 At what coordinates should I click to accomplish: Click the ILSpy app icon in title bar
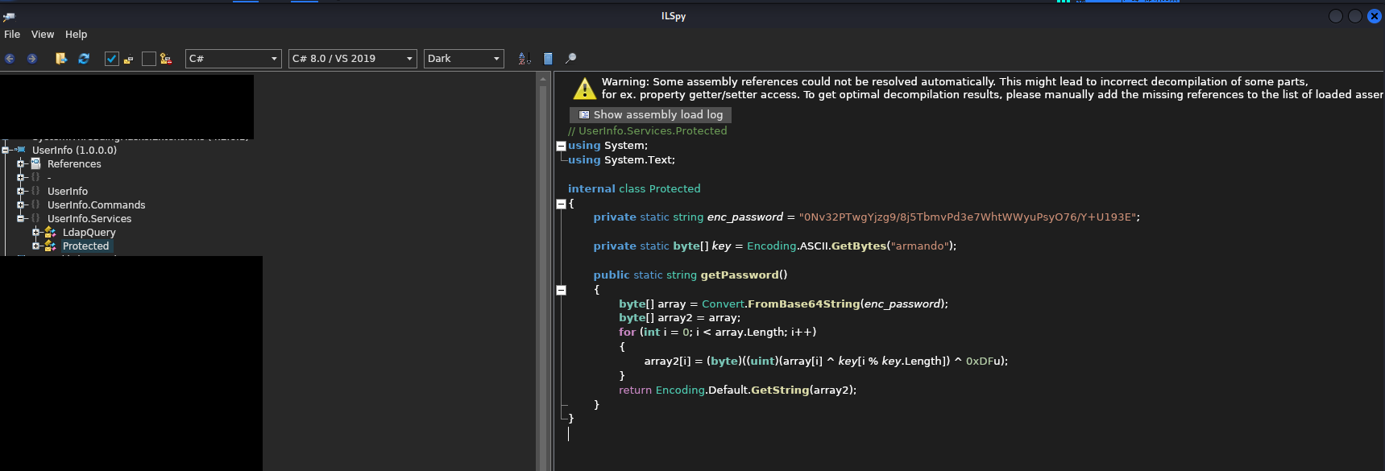(9, 16)
